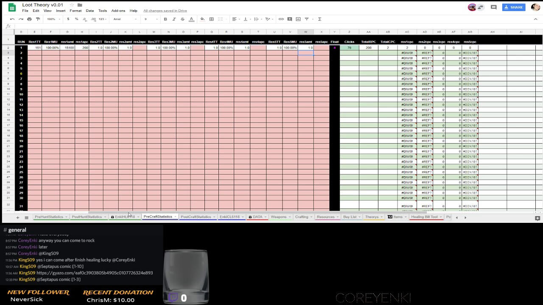The width and height of the screenshot is (543, 305).
Task: Format cell as percent
Action: [x=76, y=19]
